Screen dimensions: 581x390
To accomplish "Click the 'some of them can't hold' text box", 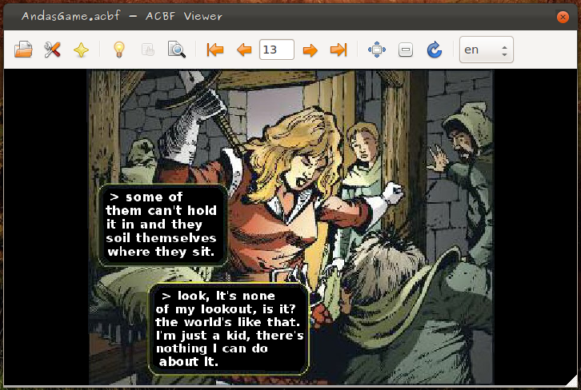I will tap(162, 225).
